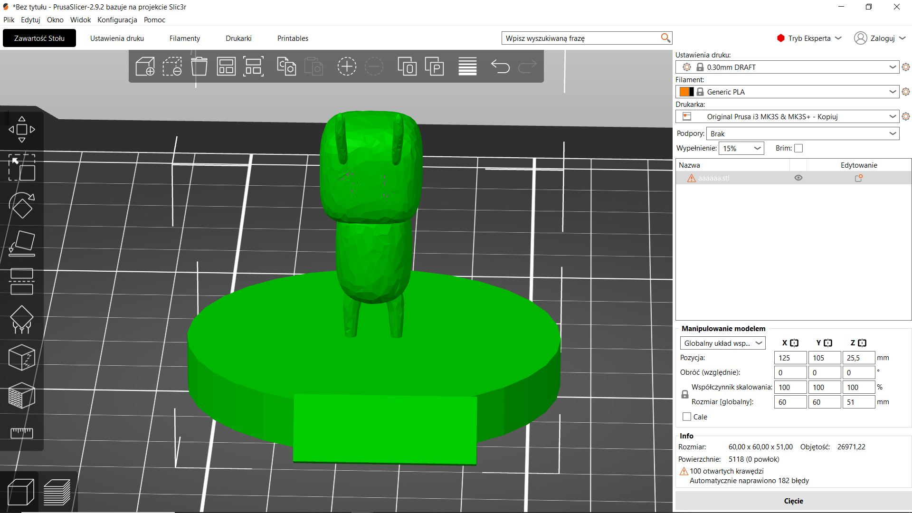Image resolution: width=912 pixels, height=513 pixels.
Task: Open the Plik menu
Action: 9,19
